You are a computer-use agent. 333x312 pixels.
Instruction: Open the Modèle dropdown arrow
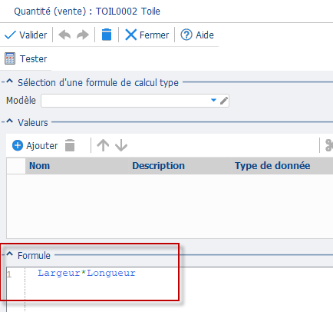(x=213, y=101)
